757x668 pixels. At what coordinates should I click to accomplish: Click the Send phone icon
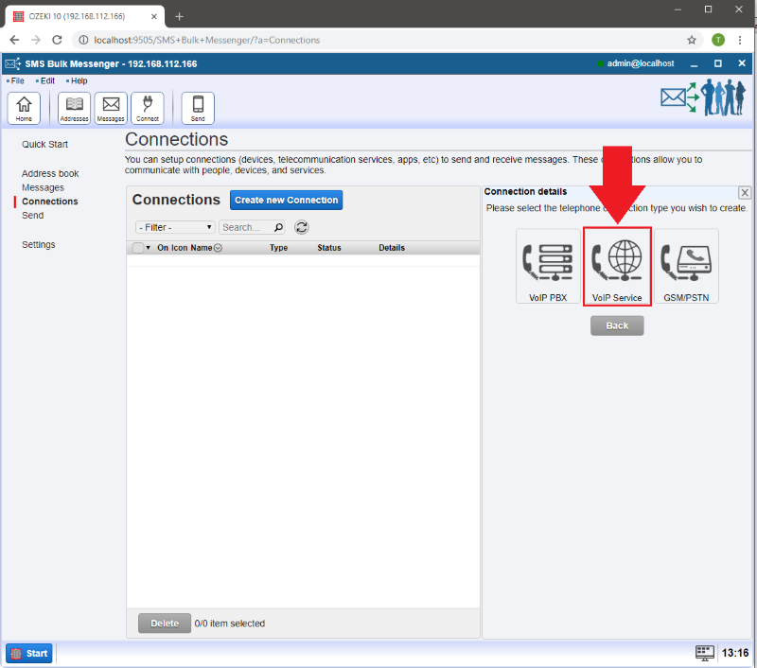click(198, 108)
